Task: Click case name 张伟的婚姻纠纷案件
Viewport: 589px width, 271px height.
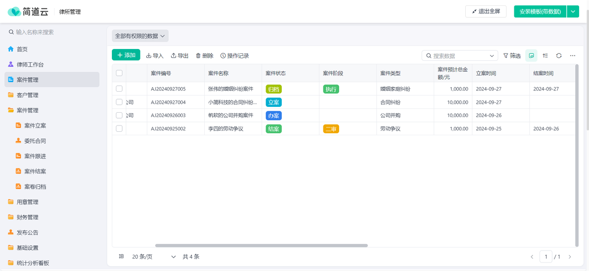Action: pos(231,89)
